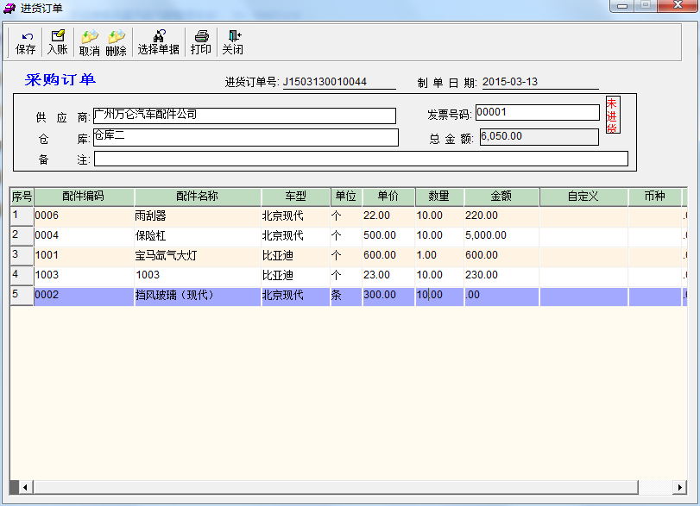Click unit price 23.00 cell
Screen dimensions: 700x506
coord(388,275)
